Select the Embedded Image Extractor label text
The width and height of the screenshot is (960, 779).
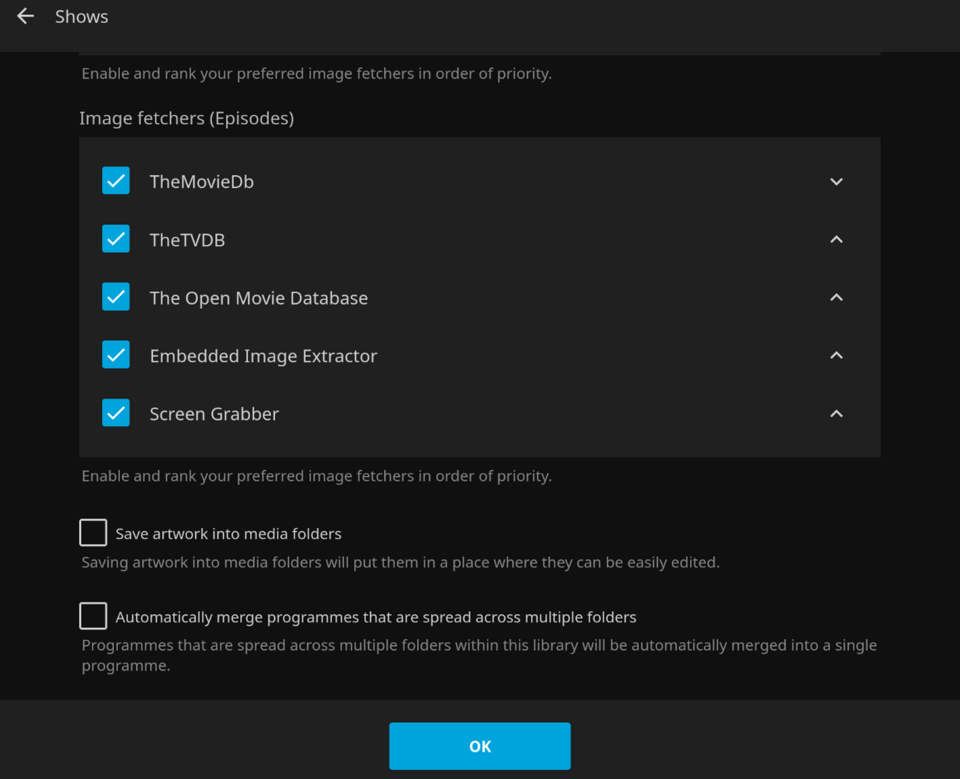[x=263, y=356]
